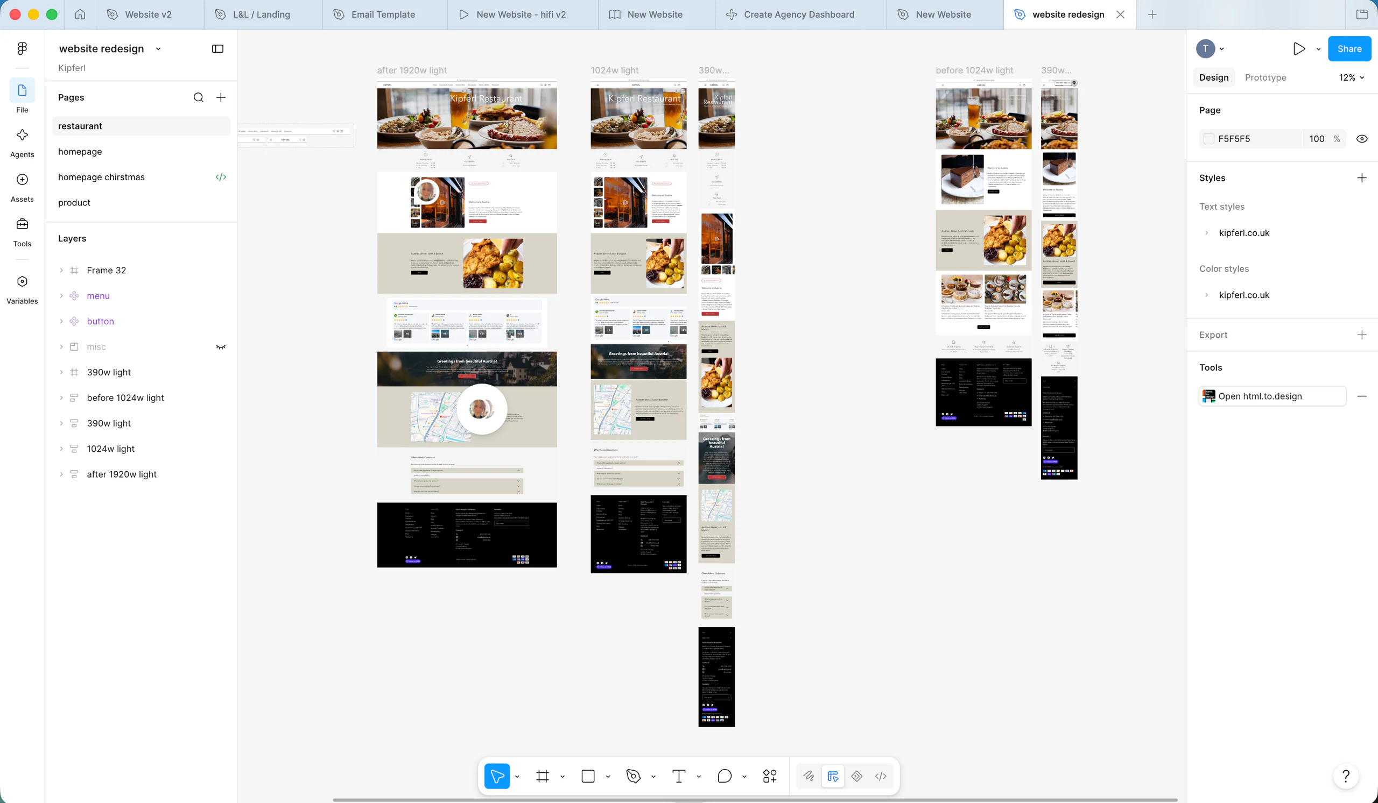
Task: Select the restaurant page
Action: pyautogui.click(x=140, y=126)
